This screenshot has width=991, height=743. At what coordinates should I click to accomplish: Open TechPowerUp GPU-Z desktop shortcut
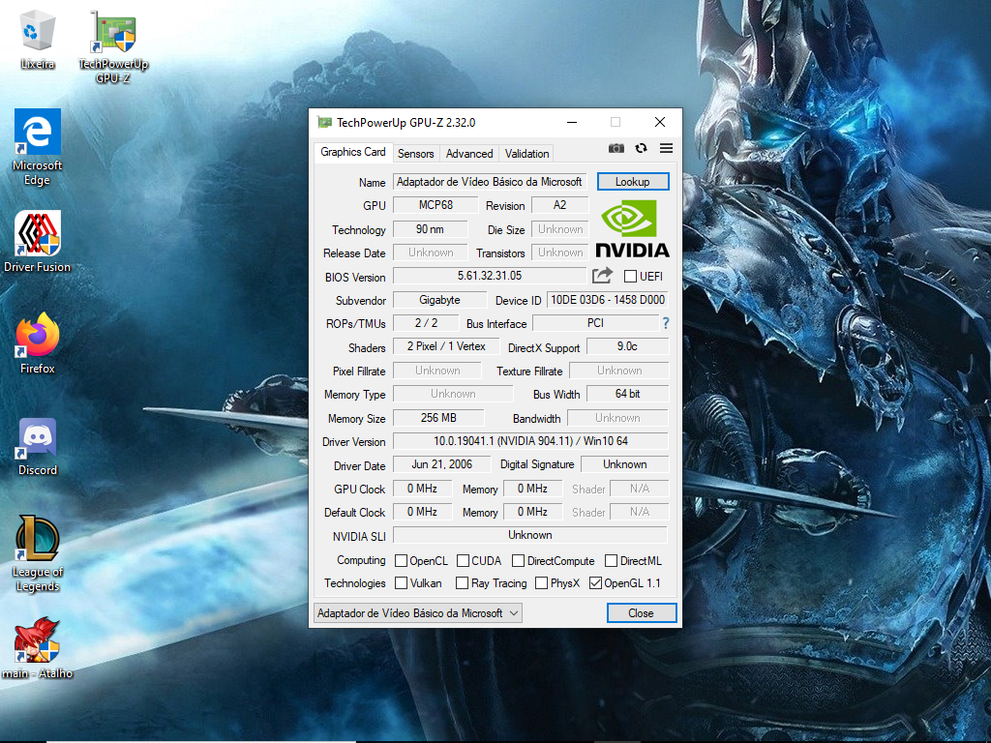click(113, 46)
